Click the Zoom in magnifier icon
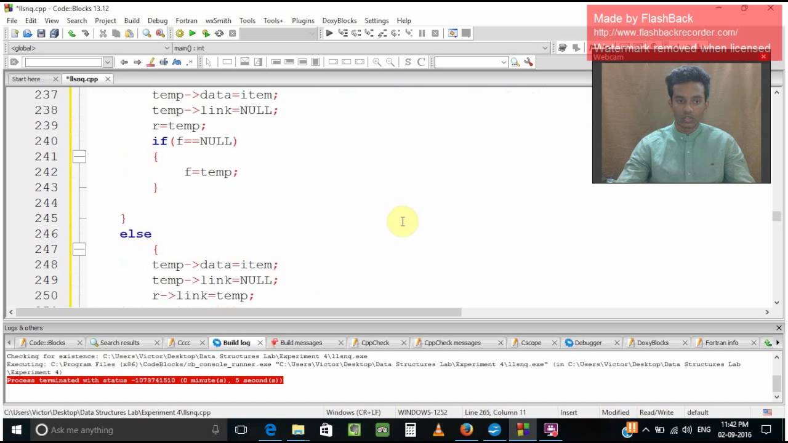788x443 pixels. click(377, 62)
